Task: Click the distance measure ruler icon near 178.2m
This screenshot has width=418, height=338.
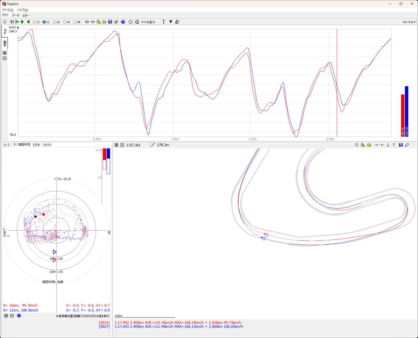Action: (x=153, y=145)
